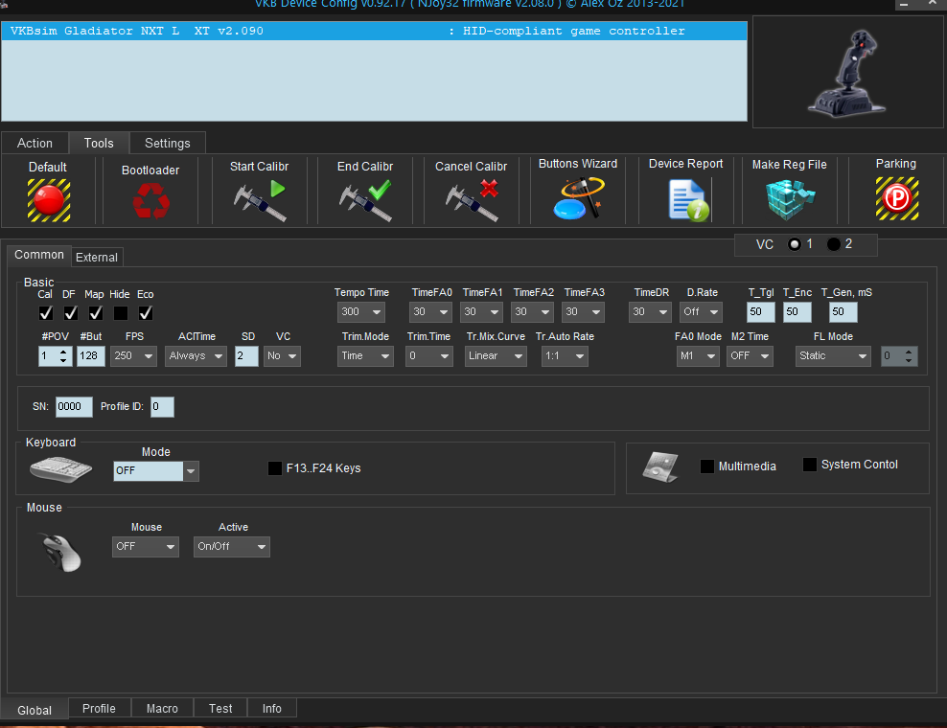Click the multimedia device picture

pyautogui.click(x=660, y=466)
